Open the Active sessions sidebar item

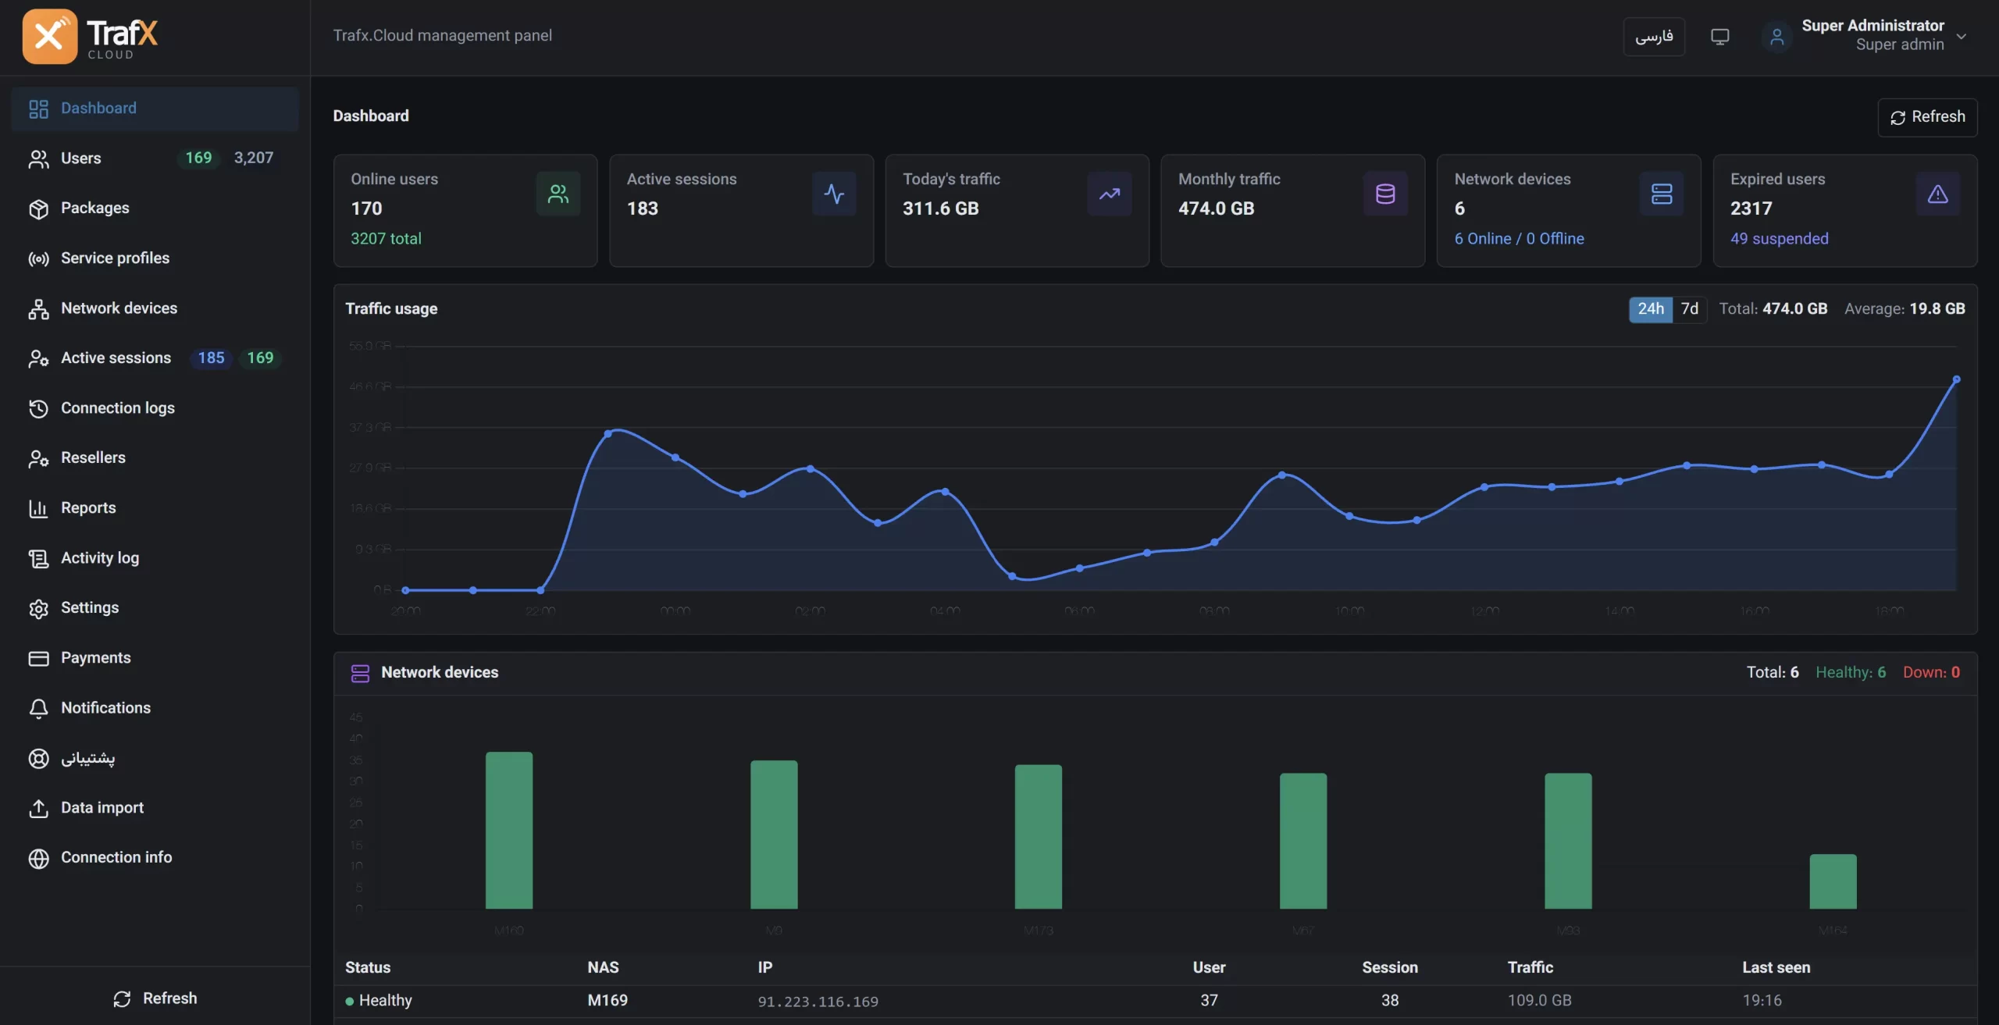155,358
